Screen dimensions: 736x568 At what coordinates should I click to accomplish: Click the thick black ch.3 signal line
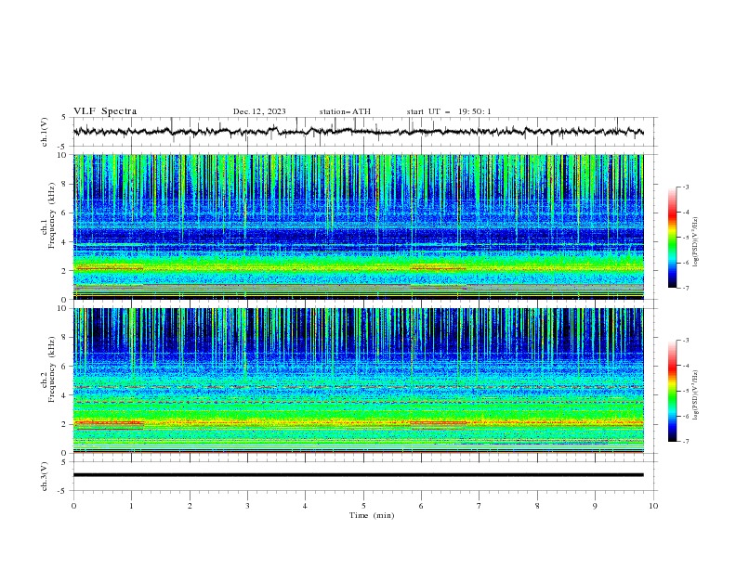click(x=359, y=475)
